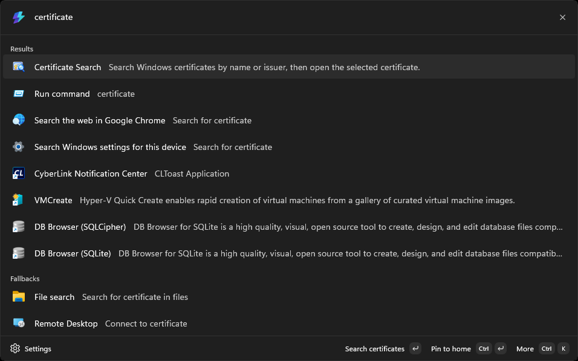Select Search Windows settings for this device
The width and height of the screenshot is (578, 361).
pyautogui.click(x=288, y=147)
